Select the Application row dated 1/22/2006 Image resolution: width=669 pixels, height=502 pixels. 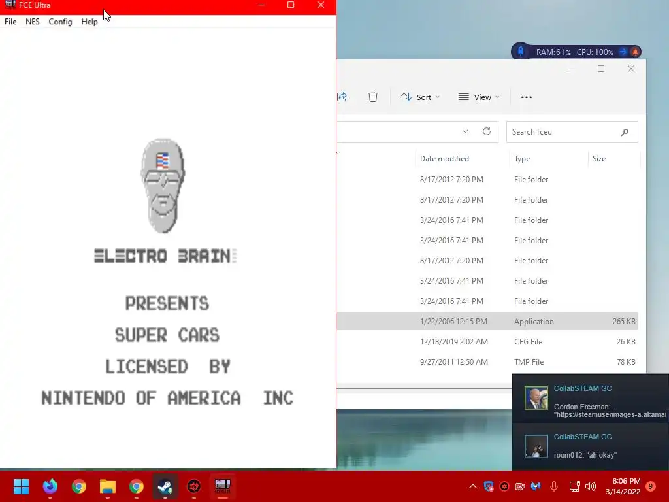click(487, 322)
